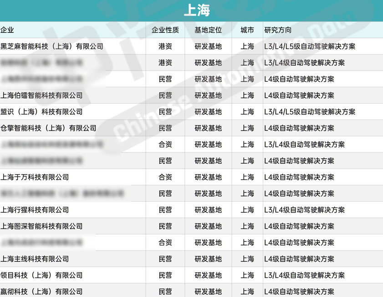Click 盟识（上海）科技有限公司 cell
Screen dimensions: 383x297
click(41, 112)
